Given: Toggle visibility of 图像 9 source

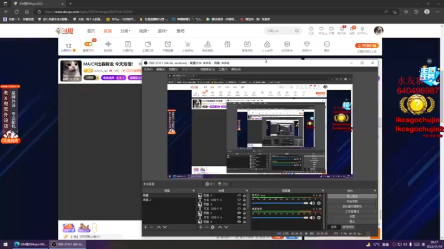Looking at the screenshot, I should click(239, 195).
